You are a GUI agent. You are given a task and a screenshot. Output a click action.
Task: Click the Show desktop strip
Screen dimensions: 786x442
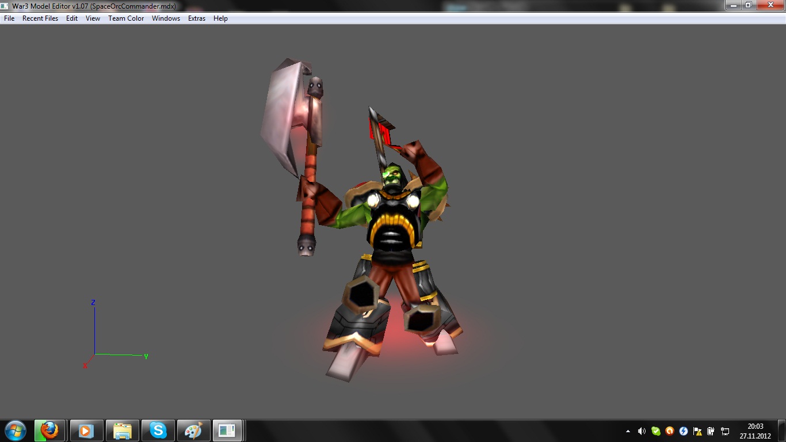[782, 430]
